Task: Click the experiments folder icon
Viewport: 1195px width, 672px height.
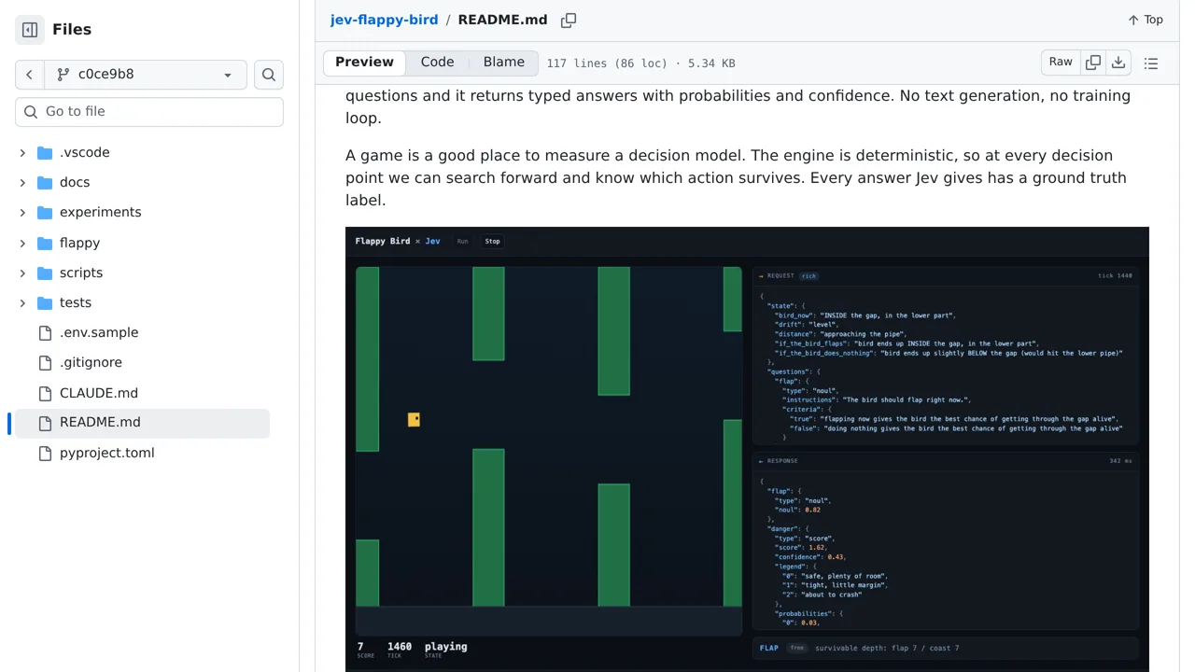Action: 45,213
